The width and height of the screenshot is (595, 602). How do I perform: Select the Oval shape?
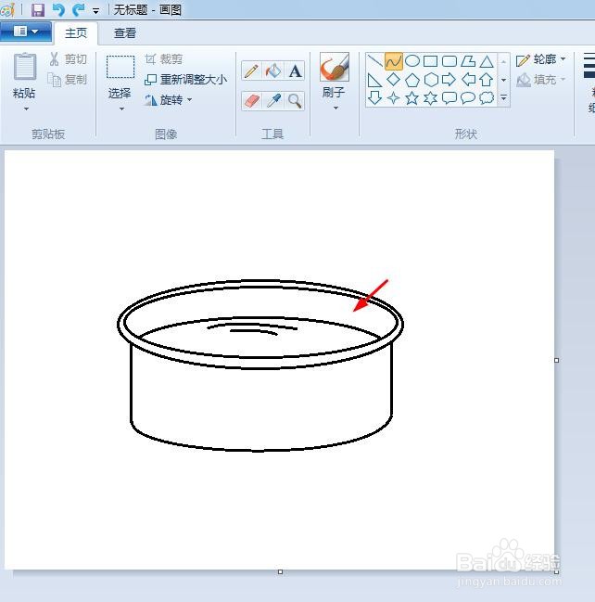point(412,61)
